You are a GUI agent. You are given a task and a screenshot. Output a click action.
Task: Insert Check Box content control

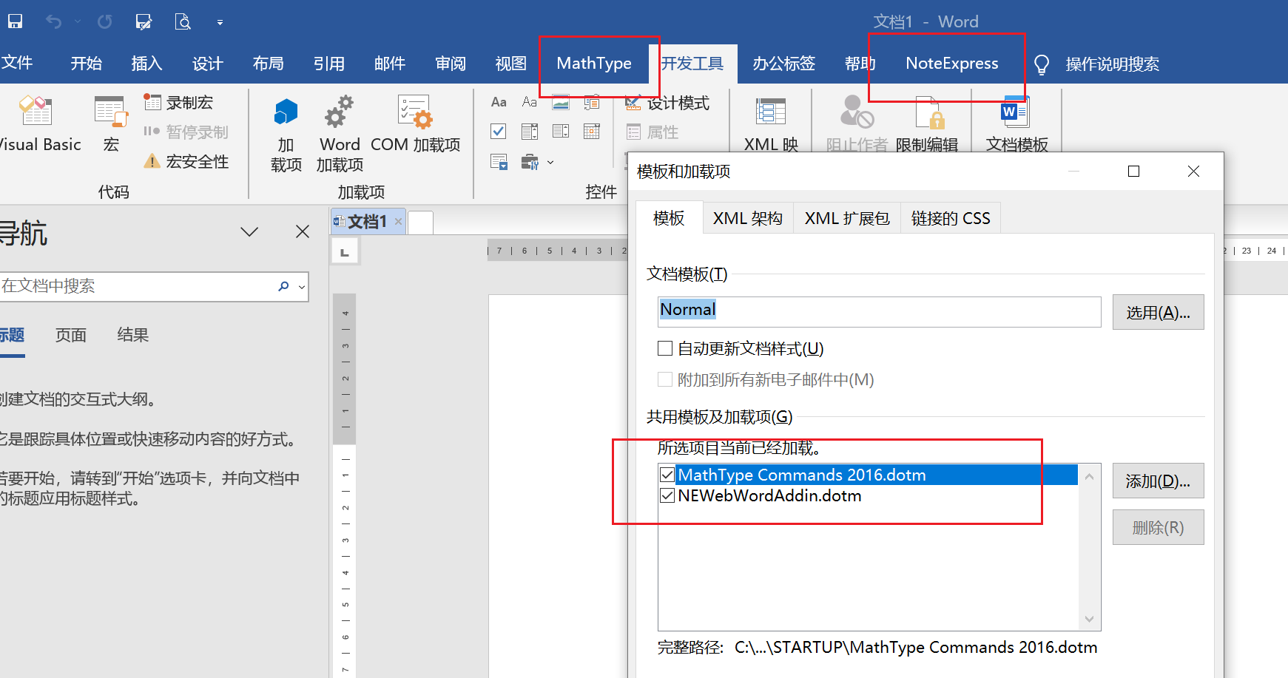pos(499,132)
